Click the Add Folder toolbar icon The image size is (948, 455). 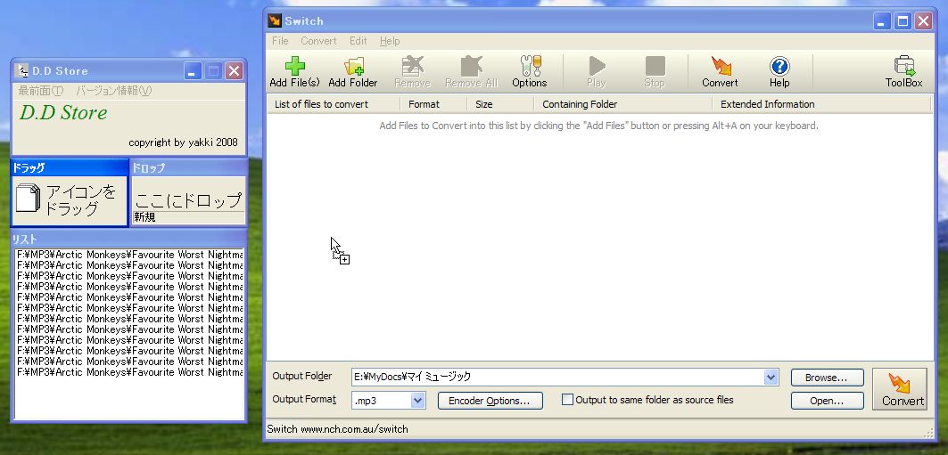353,72
